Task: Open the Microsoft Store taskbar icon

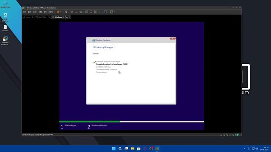Action: coord(138,149)
